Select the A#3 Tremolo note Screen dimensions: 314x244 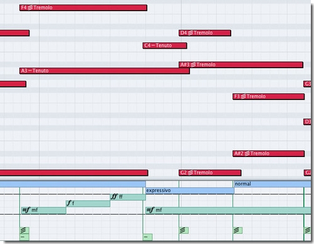(x=241, y=64)
